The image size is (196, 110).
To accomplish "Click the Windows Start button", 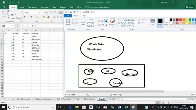I will [x=3, y=107].
